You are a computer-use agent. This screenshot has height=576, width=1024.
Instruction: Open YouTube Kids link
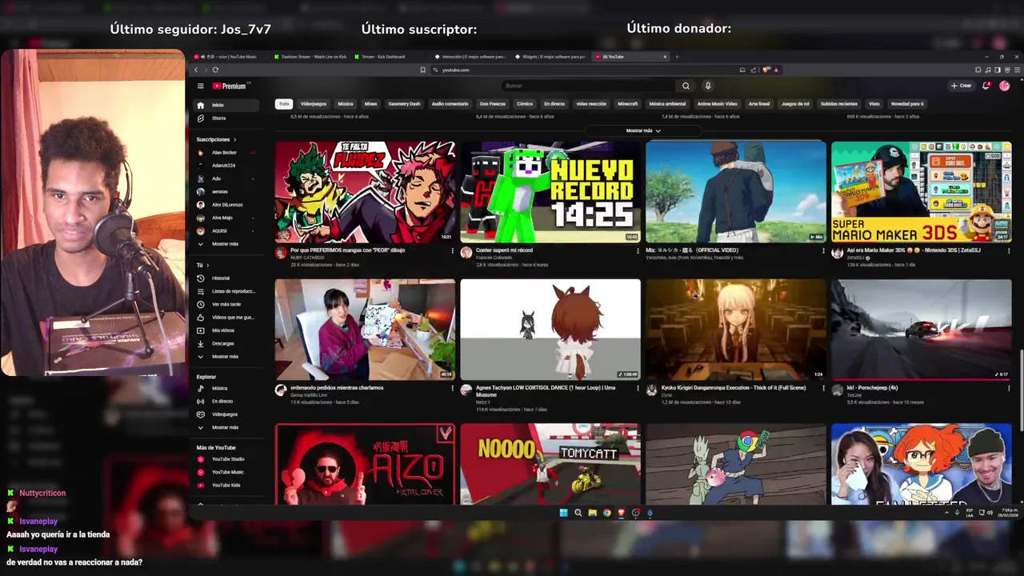(226, 485)
